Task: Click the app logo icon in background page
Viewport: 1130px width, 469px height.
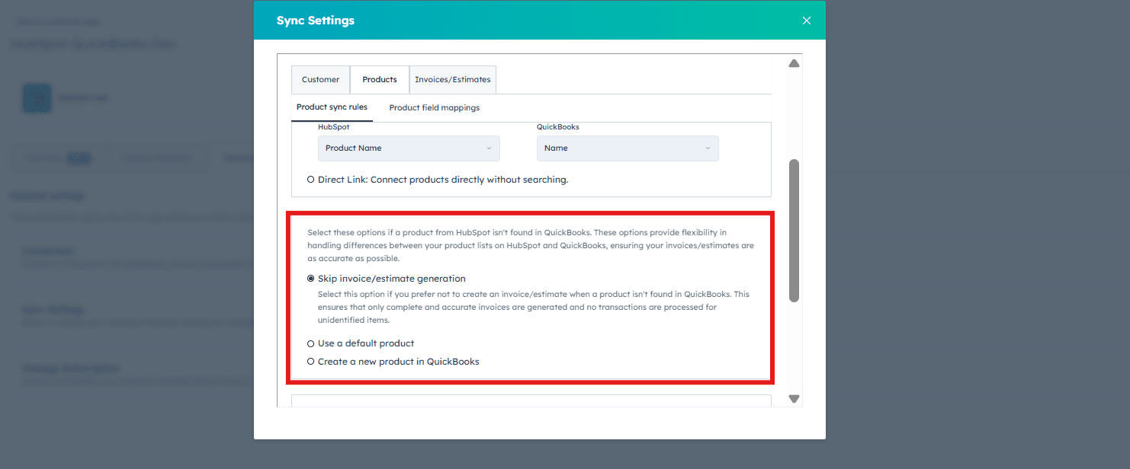Action: [37, 98]
